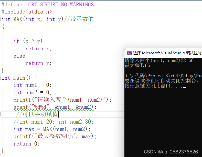Click the console prompt line showing '22 66'
The image size is (202, 157).
(x=159, y=61)
